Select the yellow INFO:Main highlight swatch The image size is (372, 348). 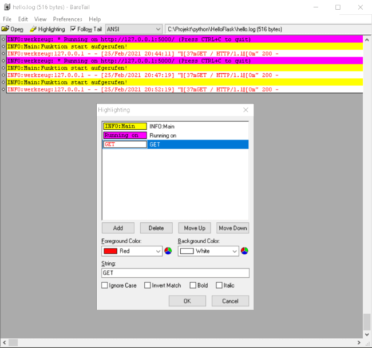point(125,126)
